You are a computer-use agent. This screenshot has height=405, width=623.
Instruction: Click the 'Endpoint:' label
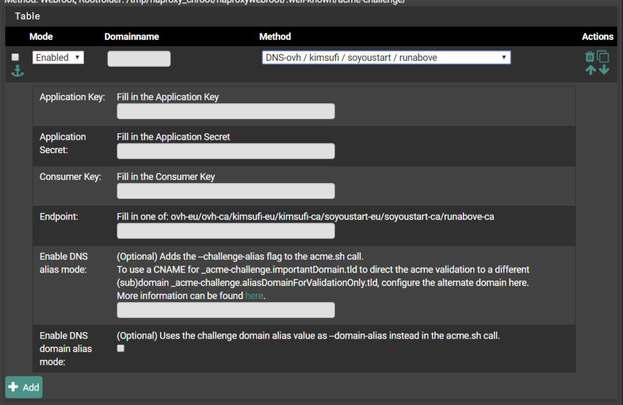point(59,217)
